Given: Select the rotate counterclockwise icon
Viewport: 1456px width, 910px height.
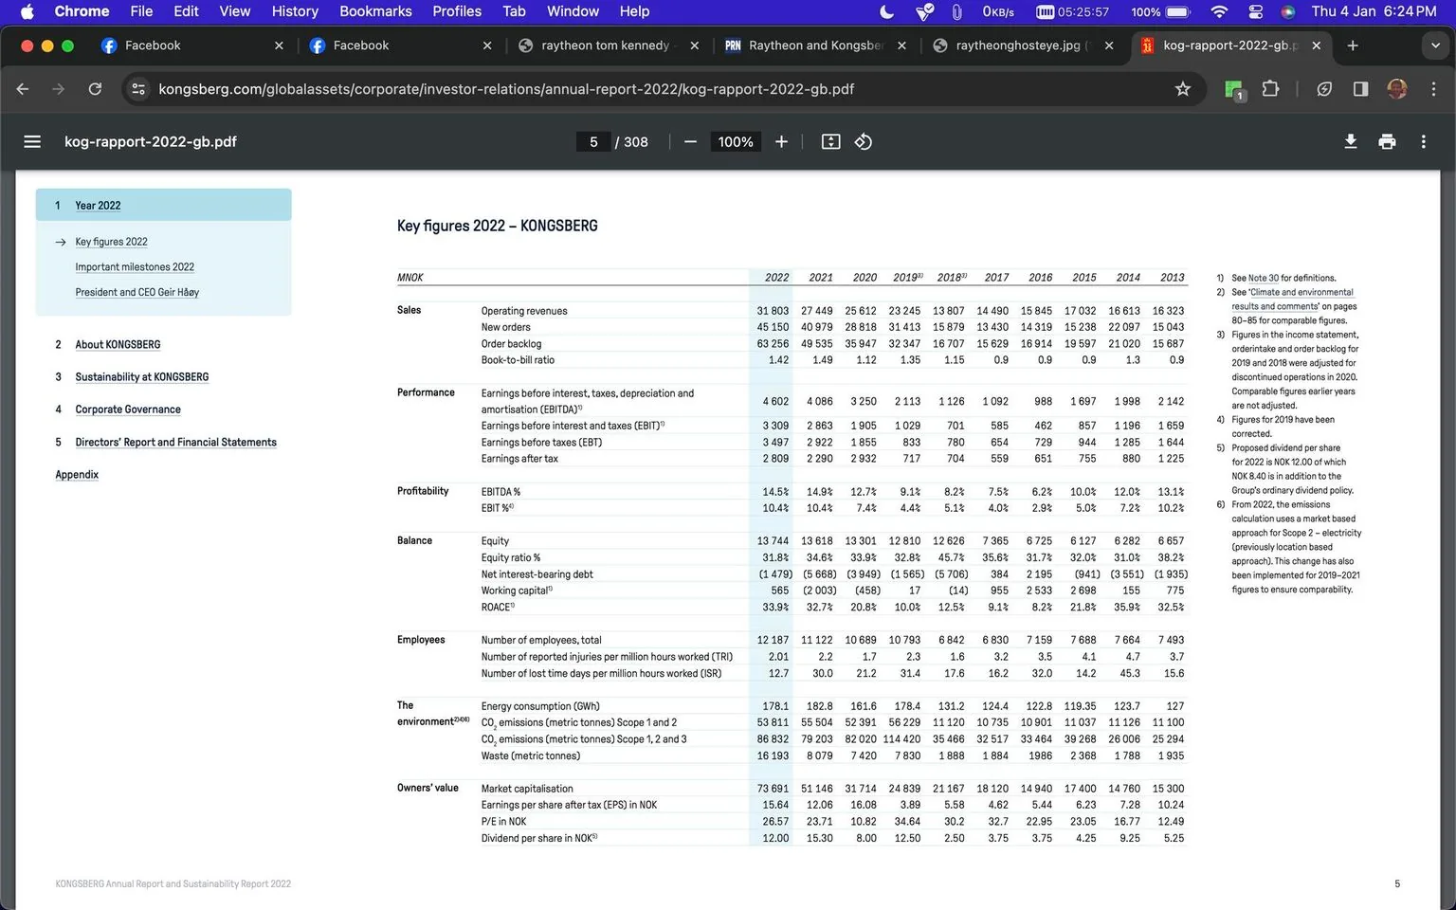Looking at the screenshot, I should [863, 141].
